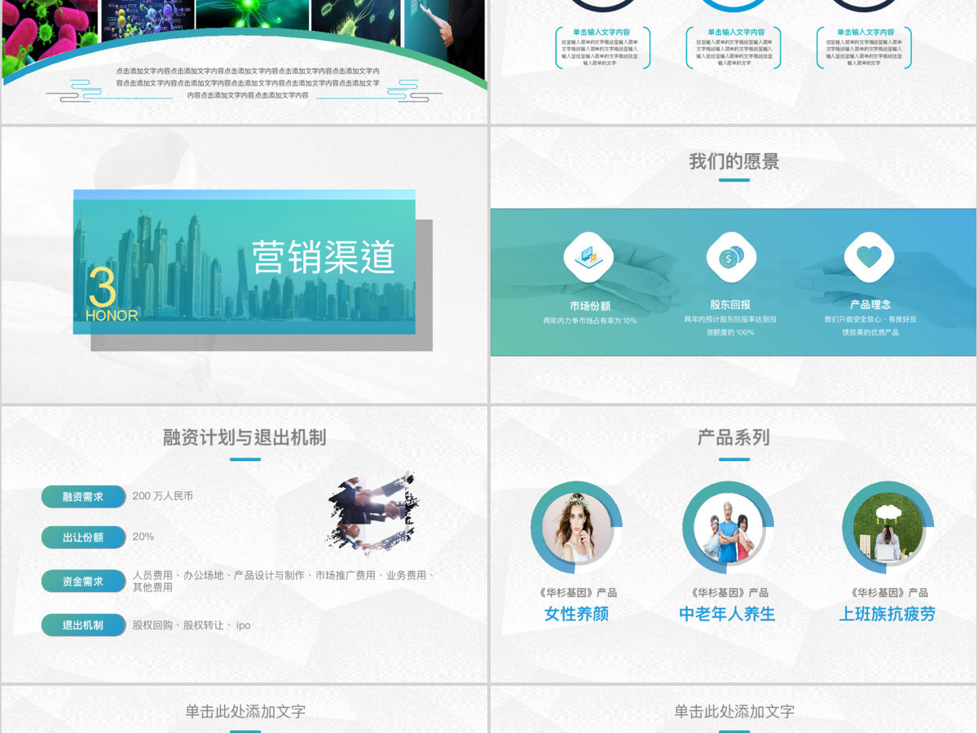The width and height of the screenshot is (978, 733).
Task: Select the 点击添加文字内容 paragraph under bacteria images
Action: click(x=248, y=83)
